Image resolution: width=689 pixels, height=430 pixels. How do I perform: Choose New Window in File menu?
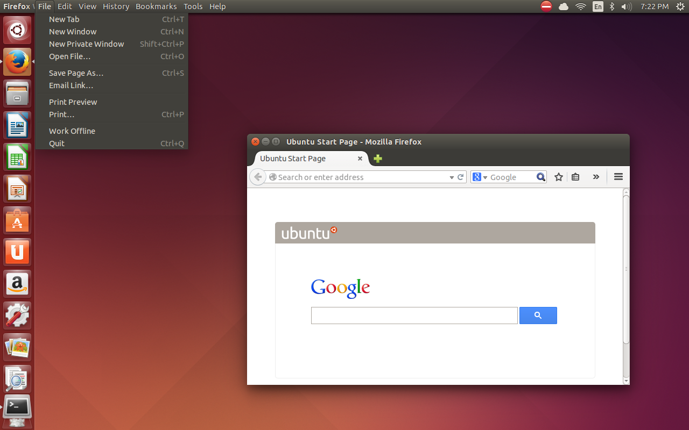[x=112, y=32]
